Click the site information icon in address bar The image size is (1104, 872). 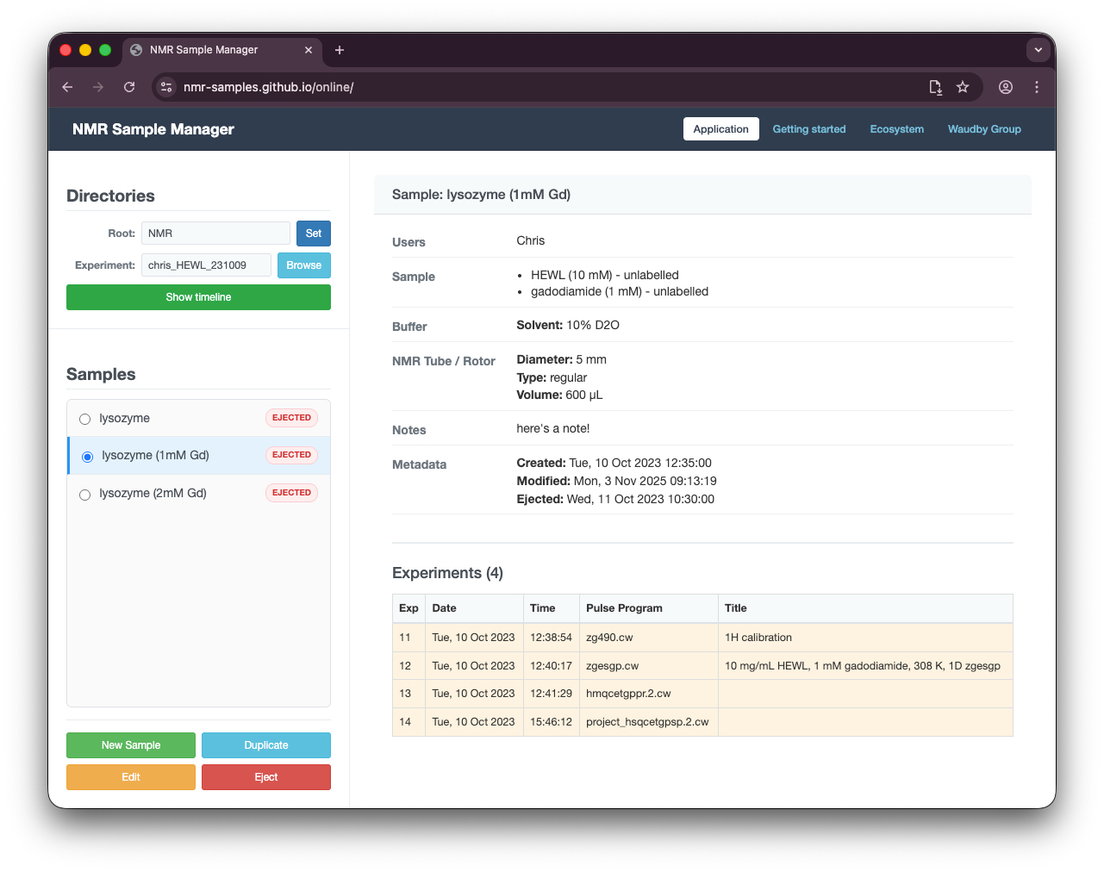point(167,87)
